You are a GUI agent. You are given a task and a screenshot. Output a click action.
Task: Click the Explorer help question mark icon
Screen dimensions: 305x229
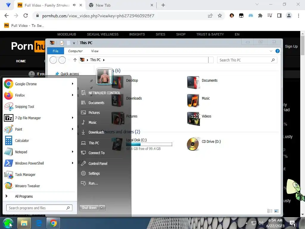pos(278,51)
